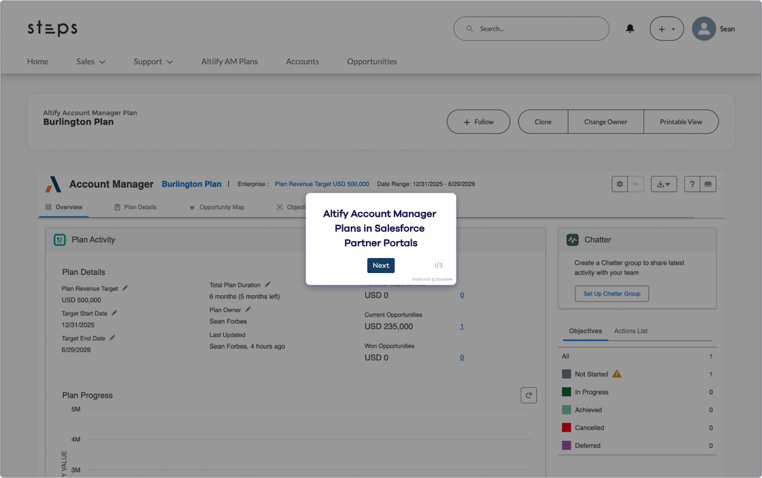Screen dimensions: 762x478
Task: Click Next in the tour popup
Action: [x=381, y=266]
